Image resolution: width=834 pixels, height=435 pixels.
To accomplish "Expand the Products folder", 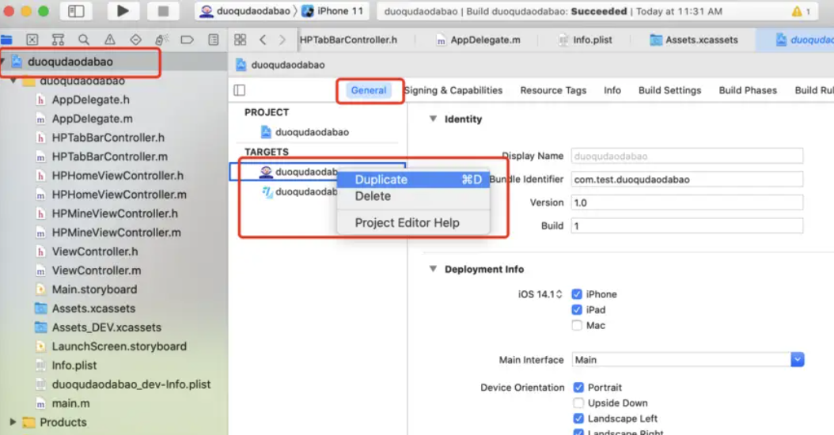I will pyautogui.click(x=13, y=422).
